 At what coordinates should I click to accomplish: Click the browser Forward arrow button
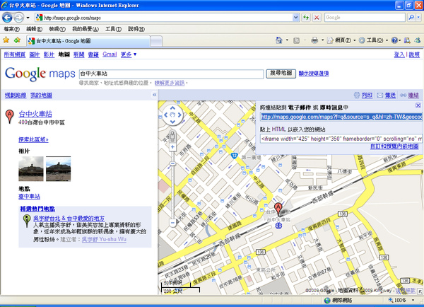(18, 18)
